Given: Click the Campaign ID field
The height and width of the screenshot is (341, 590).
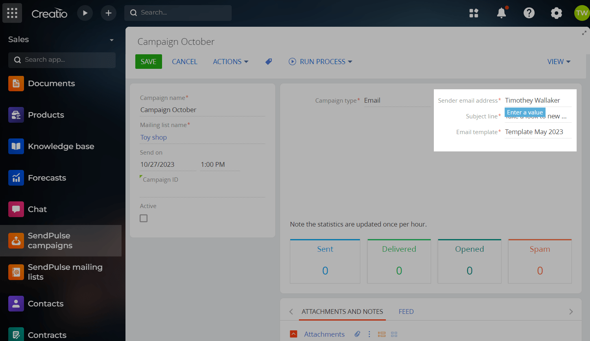Looking at the screenshot, I should coord(203,191).
